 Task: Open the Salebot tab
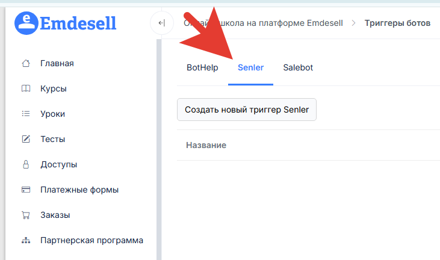(x=298, y=67)
